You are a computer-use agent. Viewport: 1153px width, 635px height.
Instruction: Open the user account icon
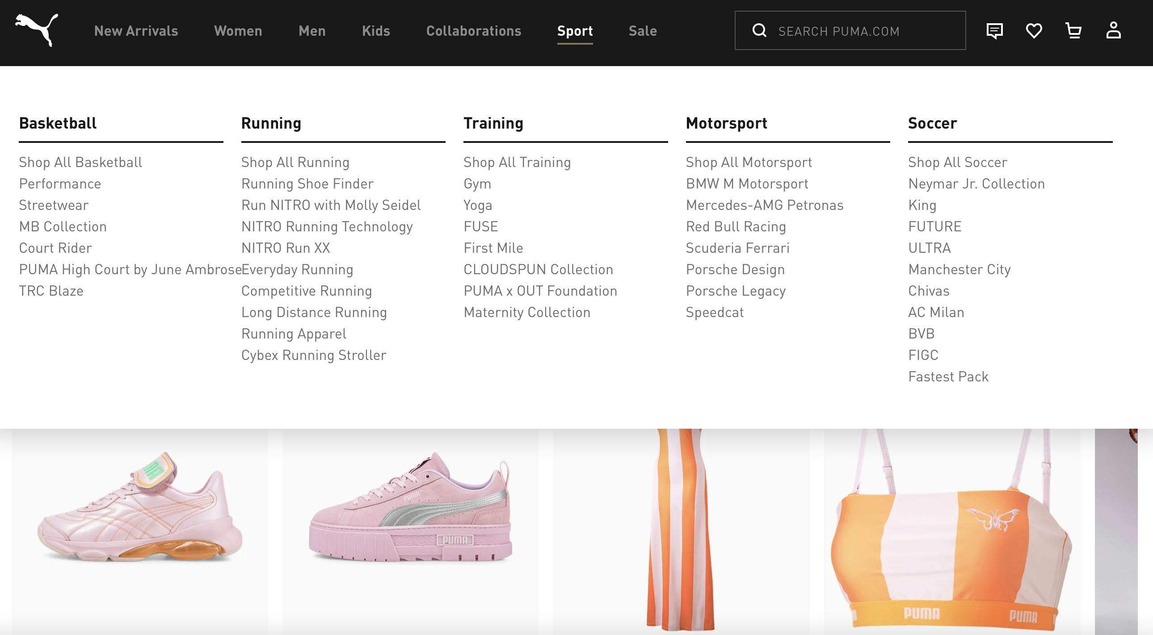[1113, 31]
